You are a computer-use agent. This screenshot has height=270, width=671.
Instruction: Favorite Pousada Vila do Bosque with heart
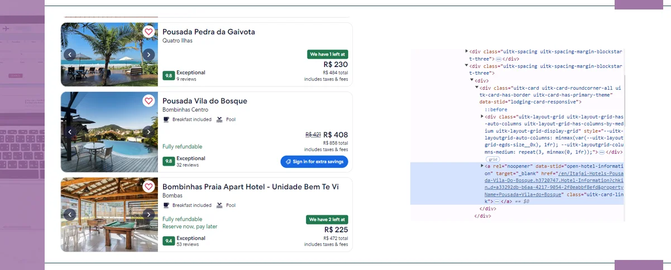tap(148, 101)
